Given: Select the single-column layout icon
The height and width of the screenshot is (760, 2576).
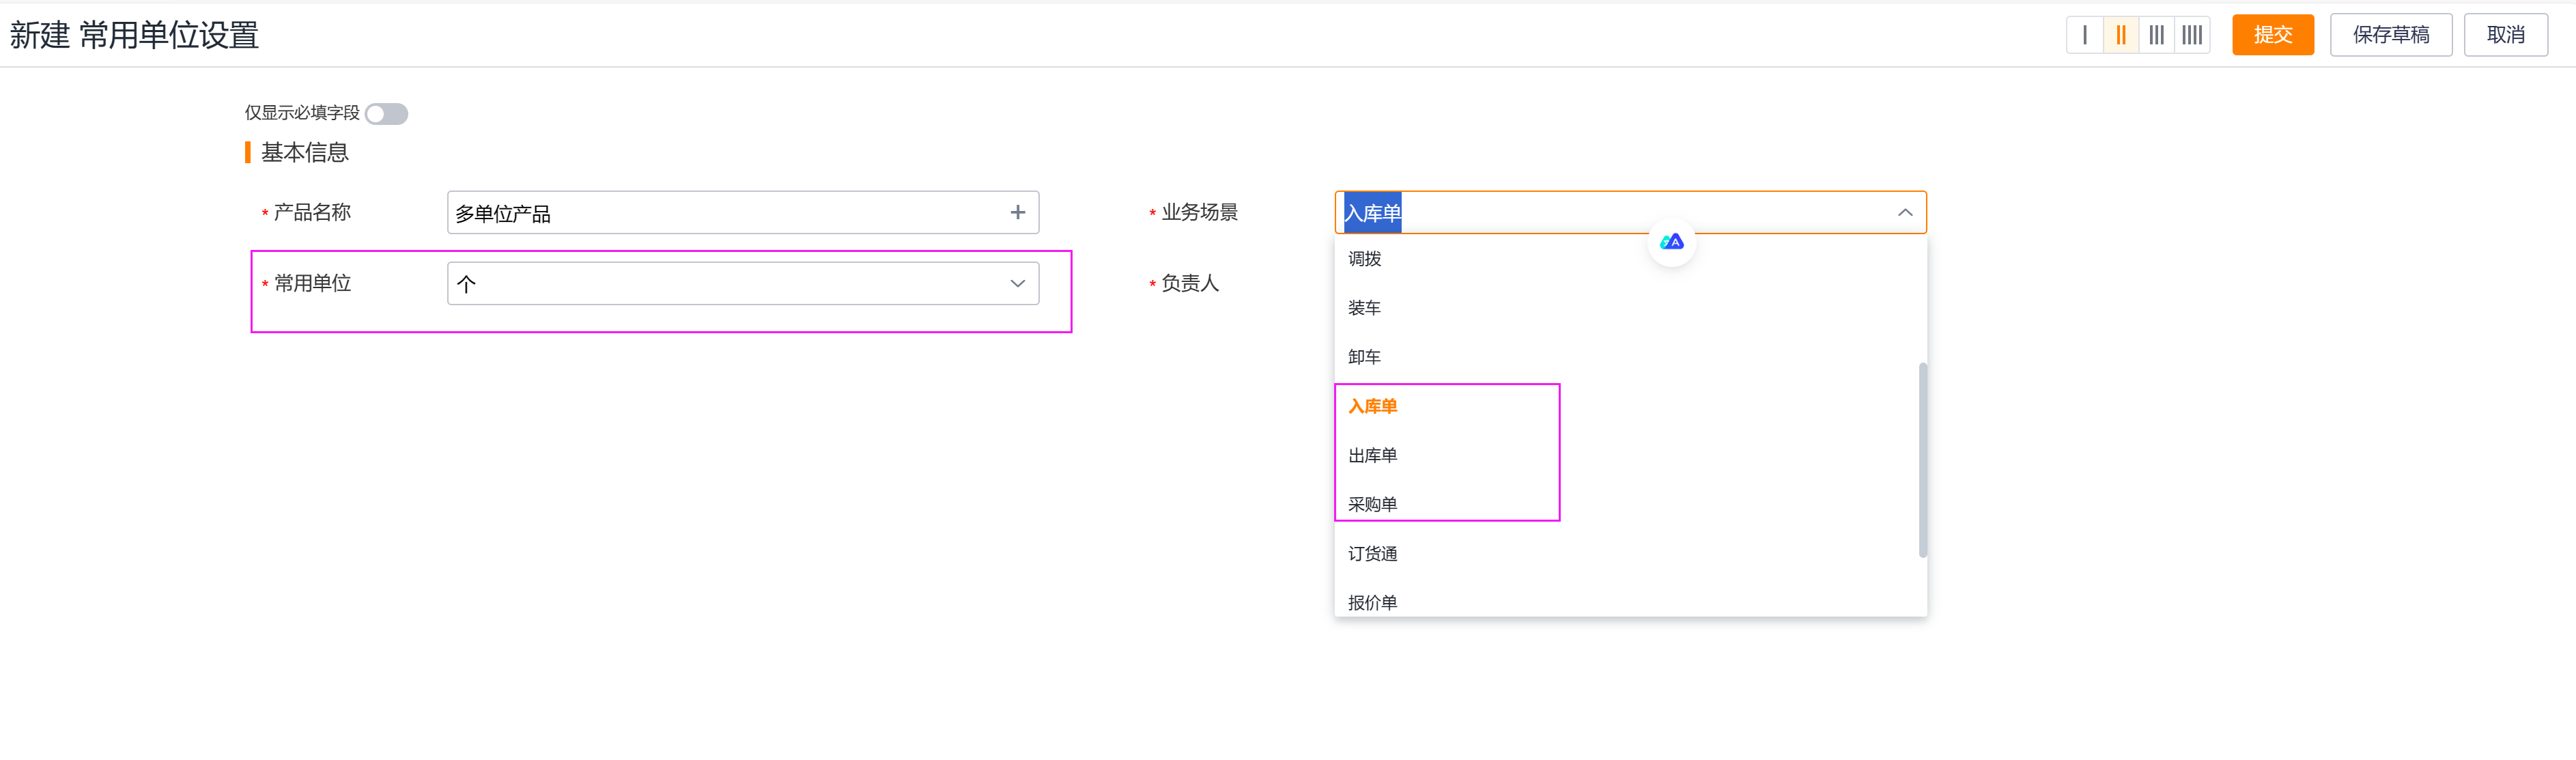Looking at the screenshot, I should click(2085, 35).
